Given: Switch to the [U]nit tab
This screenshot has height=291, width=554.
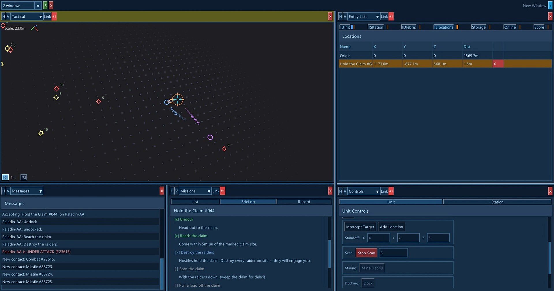Looking at the screenshot, I should pos(345,27).
